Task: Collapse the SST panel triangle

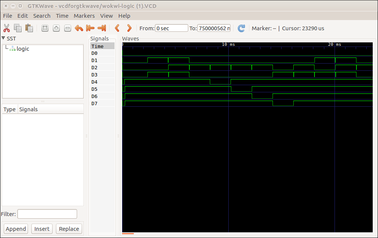Action: [x=3, y=38]
